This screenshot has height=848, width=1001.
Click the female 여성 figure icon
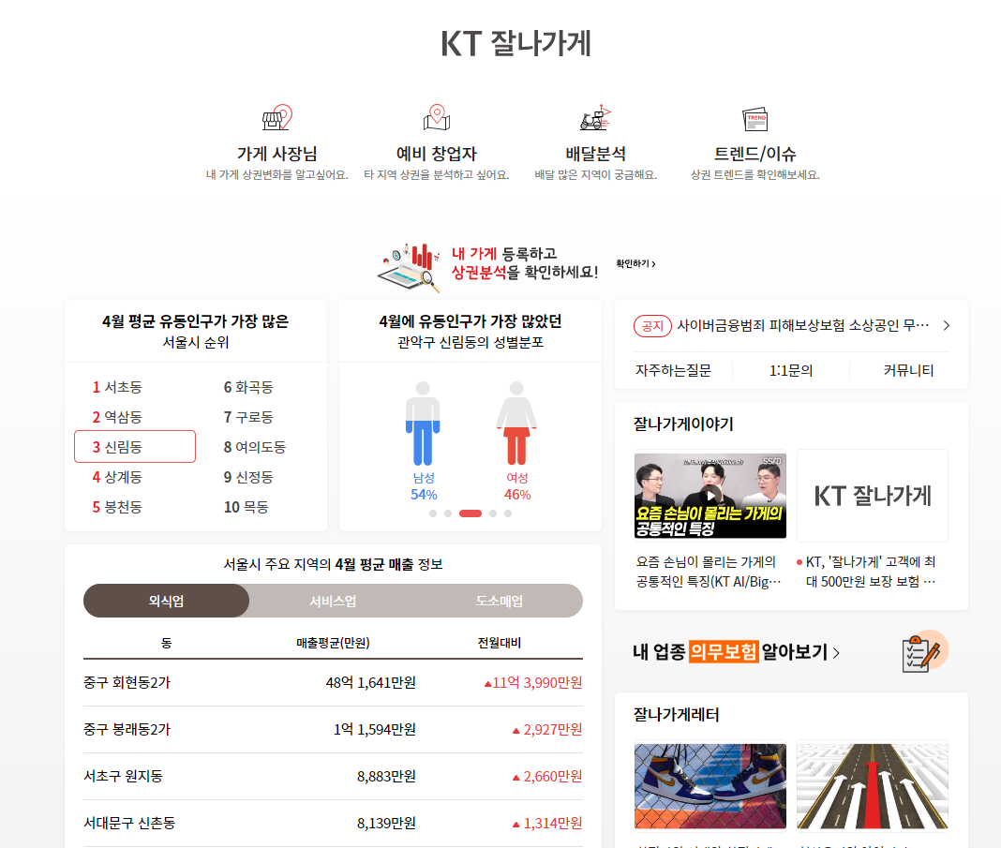[x=516, y=424]
